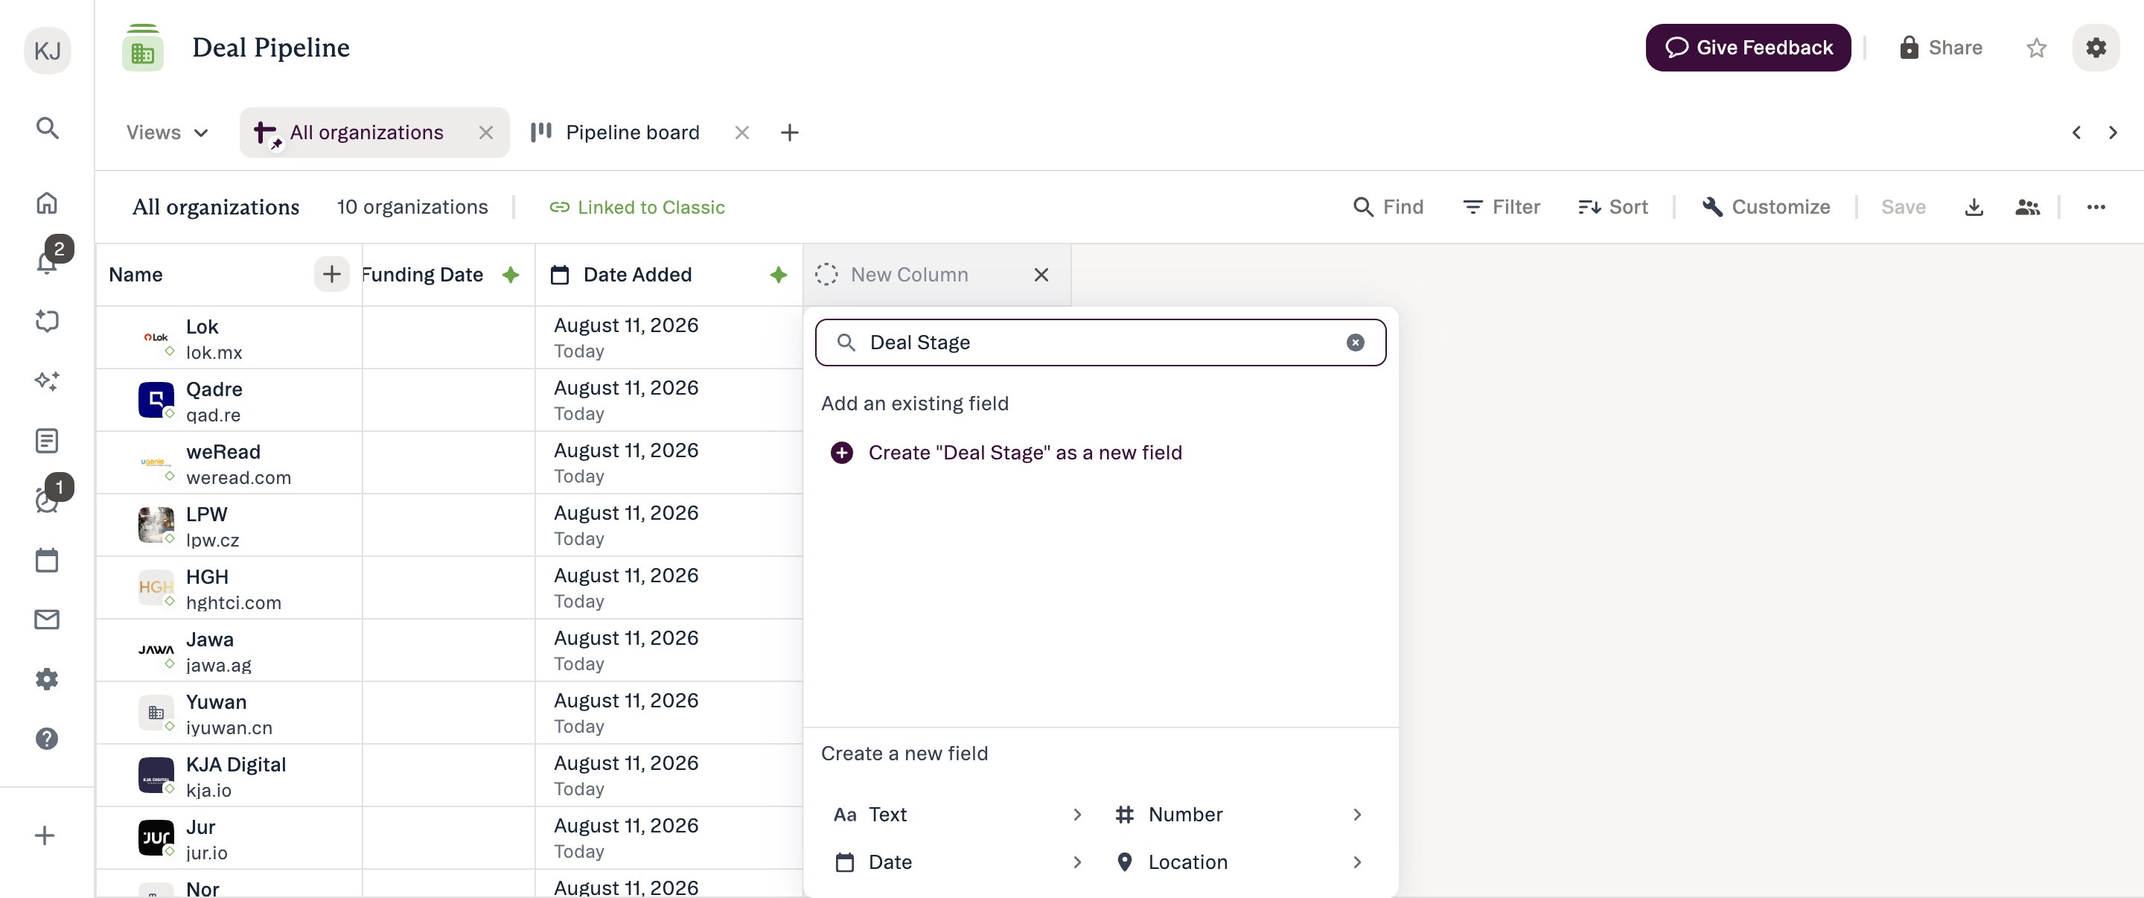
Task: Click the Jur logo thumbnail
Action: coord(156,837)
